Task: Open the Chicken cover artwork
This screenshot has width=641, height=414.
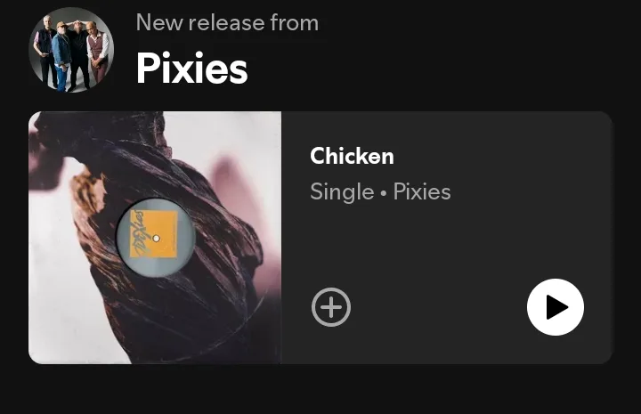Action: [155, 238]
